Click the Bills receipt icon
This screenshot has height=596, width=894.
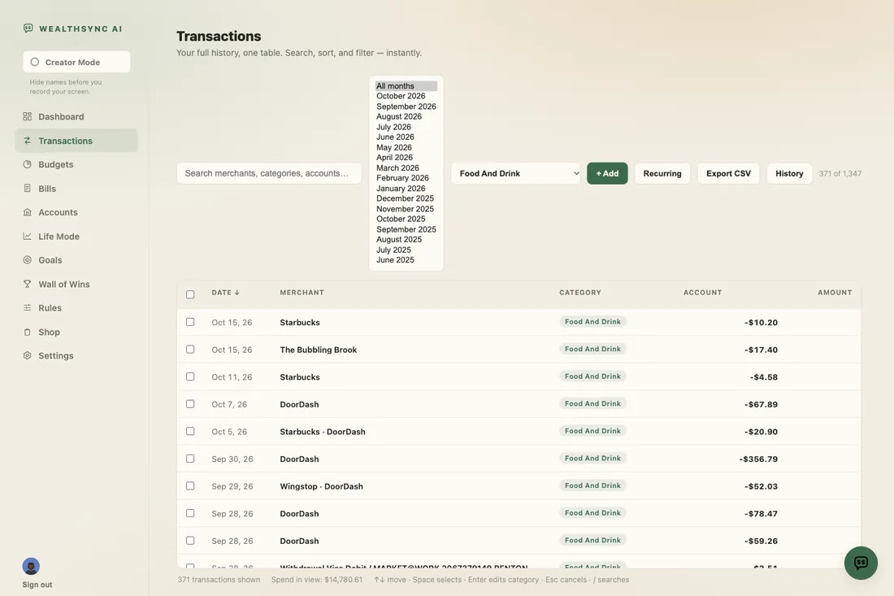click(x=27, y=188)
